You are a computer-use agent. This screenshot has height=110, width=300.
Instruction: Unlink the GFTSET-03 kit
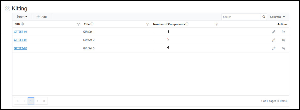coord(283,48)
